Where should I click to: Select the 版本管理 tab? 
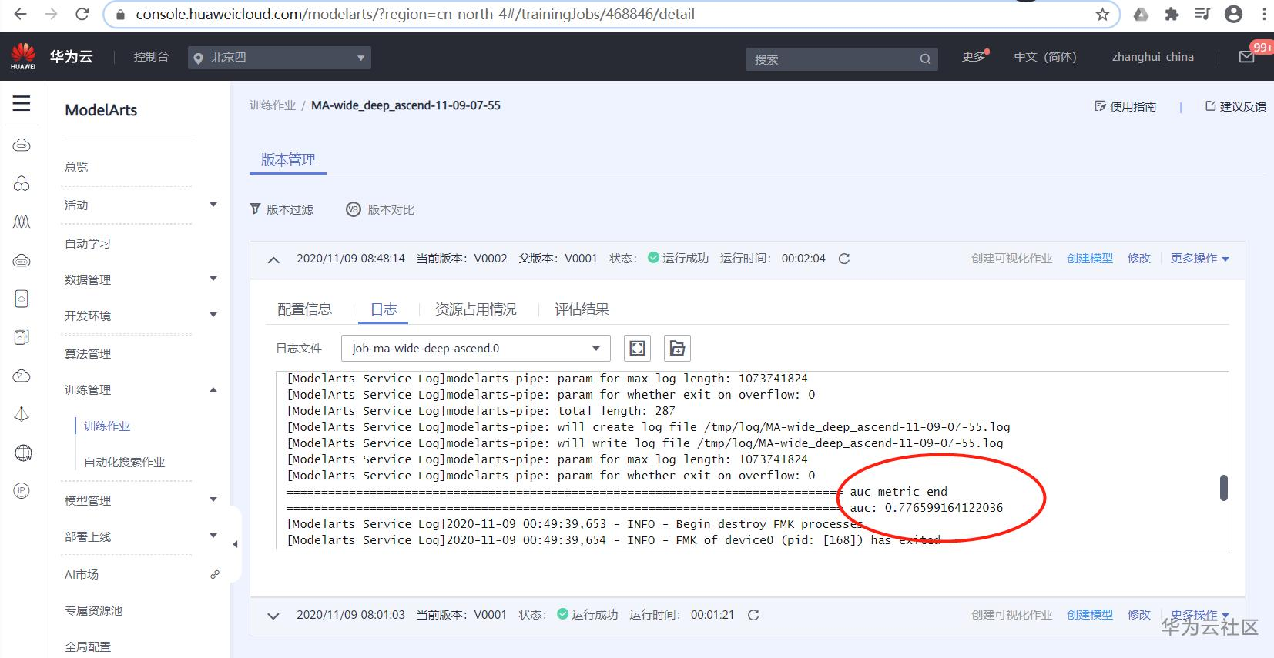(x=288, y=160)
